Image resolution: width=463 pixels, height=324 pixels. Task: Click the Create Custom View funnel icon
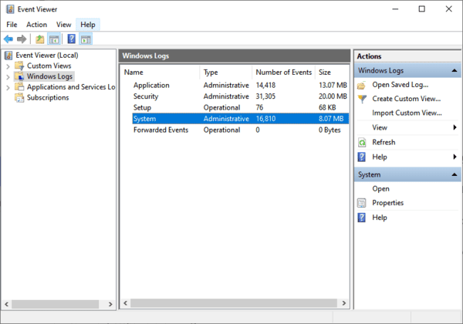(x=362, y=99)
